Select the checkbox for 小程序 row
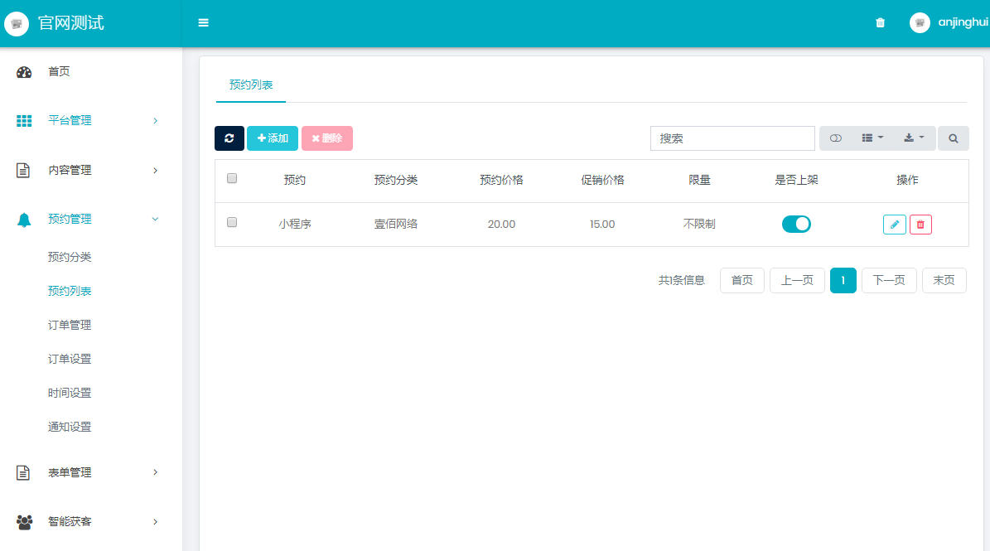Image resolution: width=990 pixels, height=551 pixels. (x=232, y=222)
